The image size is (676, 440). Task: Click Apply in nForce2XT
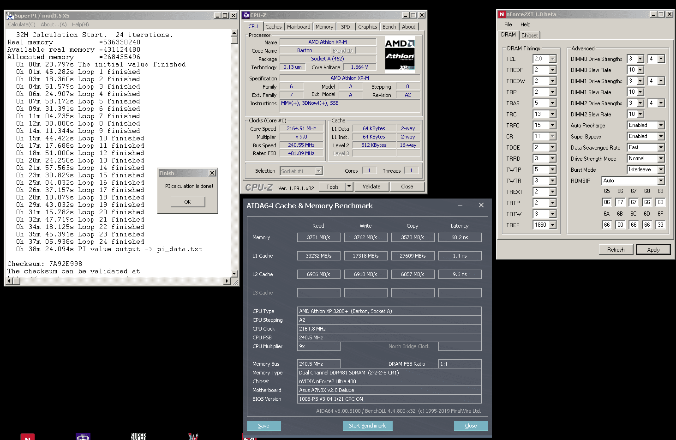point(653,249)
